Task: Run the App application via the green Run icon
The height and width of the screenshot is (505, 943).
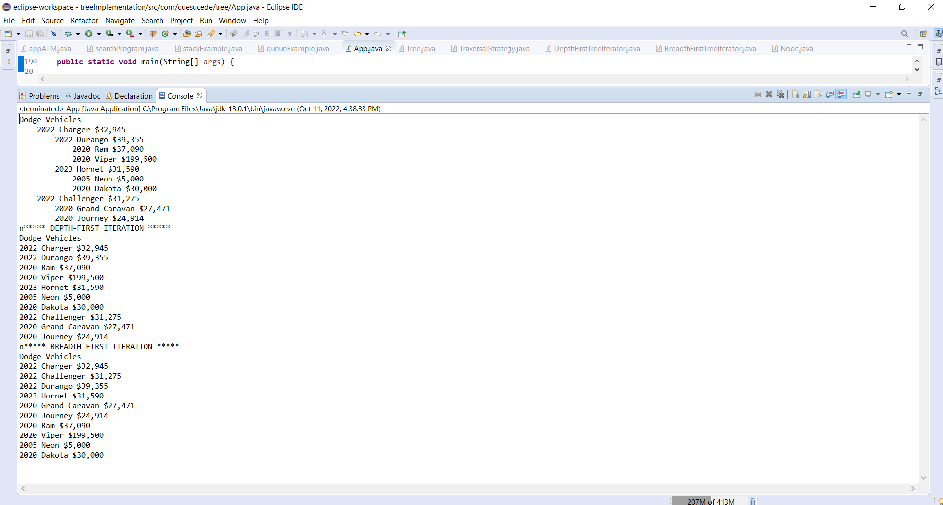Action: click(89, 34)
